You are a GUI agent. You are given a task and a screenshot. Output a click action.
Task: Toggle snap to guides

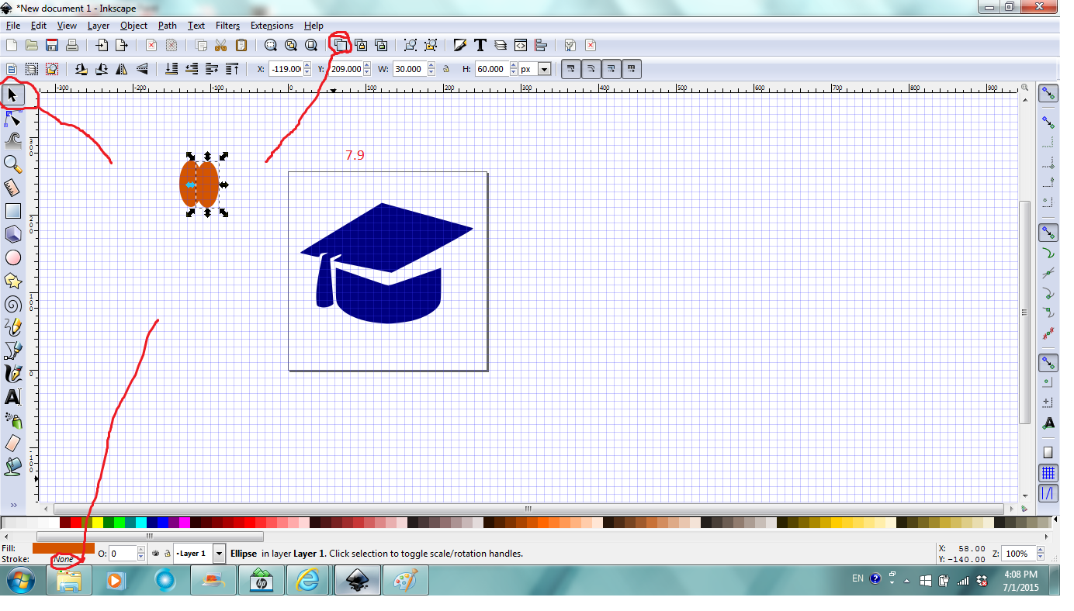[x=1048, y=492]
